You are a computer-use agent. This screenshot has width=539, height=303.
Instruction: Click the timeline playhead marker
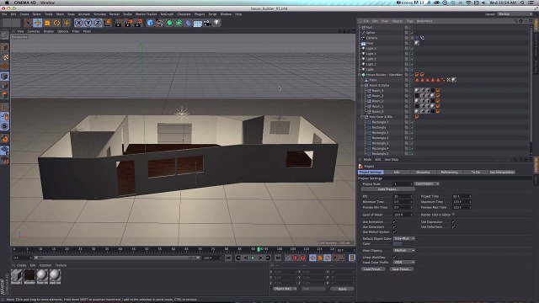point(259,249)
